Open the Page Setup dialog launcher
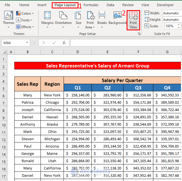The height and width of the screenshot is (181, 182). [x=139, y=34]
